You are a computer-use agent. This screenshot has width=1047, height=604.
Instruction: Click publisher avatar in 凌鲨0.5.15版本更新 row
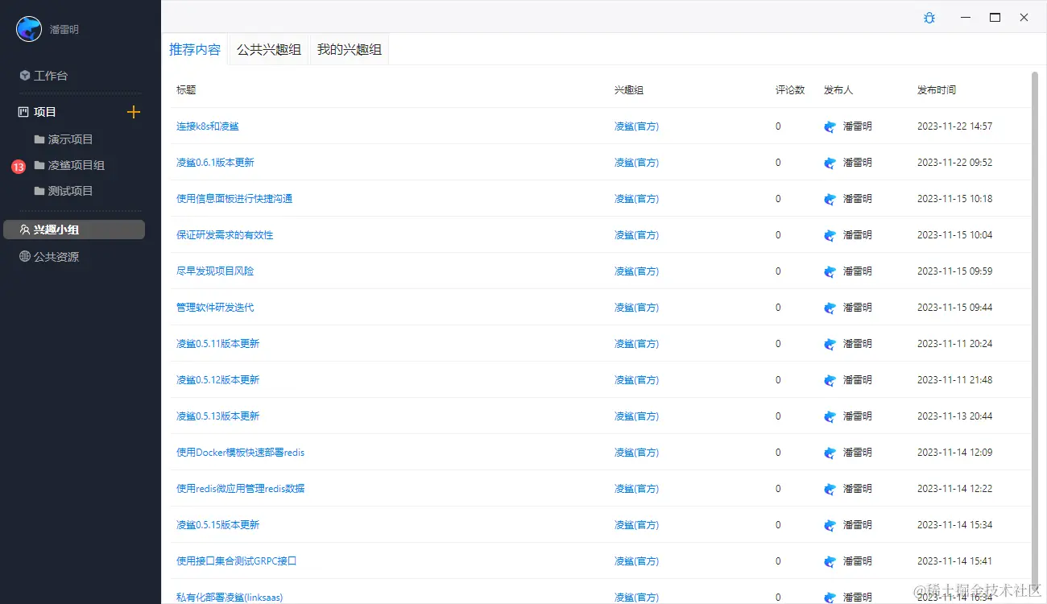(x=830, y=525)
